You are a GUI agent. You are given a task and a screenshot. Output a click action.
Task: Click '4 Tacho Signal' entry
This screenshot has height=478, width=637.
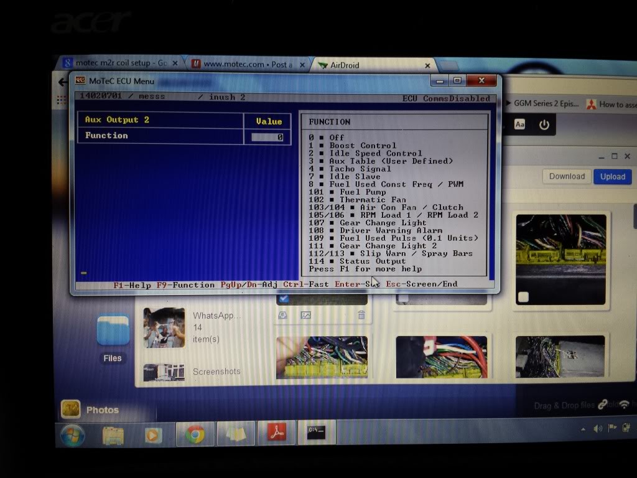(x=350, y=169)
